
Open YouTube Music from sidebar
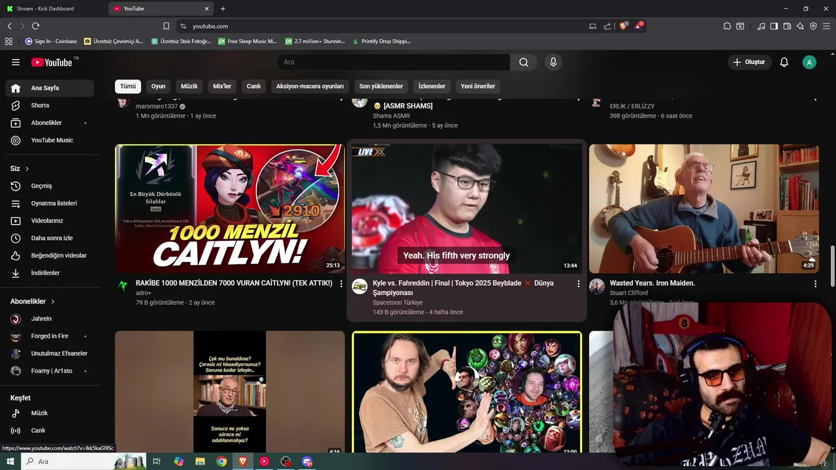(50, 140)
